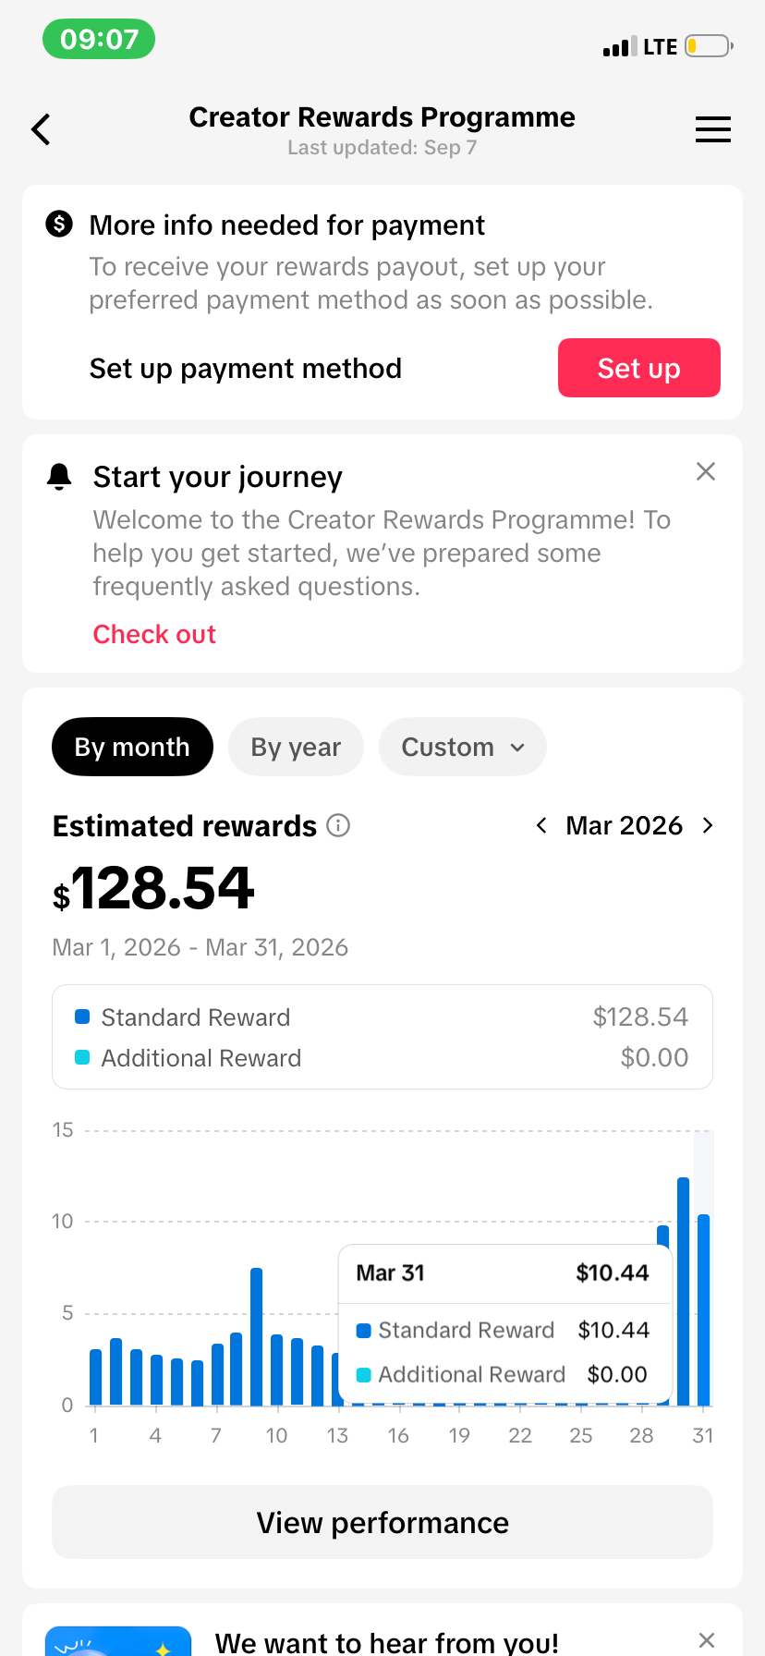Screen dimensions: 765x1656
Task: Select the By month tab
Action: coord(132,747)
